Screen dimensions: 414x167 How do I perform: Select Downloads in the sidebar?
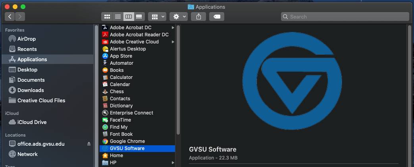tap(30, 90)
